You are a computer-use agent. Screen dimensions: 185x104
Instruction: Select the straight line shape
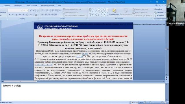click(x=93, y=10)
